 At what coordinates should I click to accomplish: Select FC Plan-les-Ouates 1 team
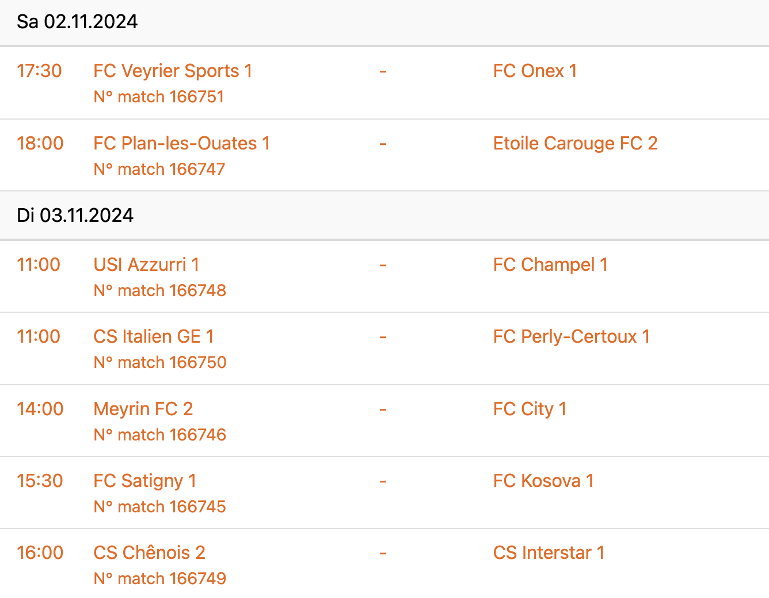click(x=181, y=143)
